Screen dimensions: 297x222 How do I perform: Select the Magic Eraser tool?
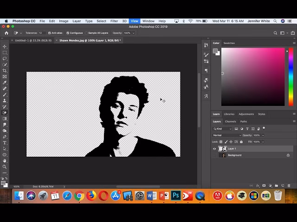pyautogui.click(x=5, y=113)
